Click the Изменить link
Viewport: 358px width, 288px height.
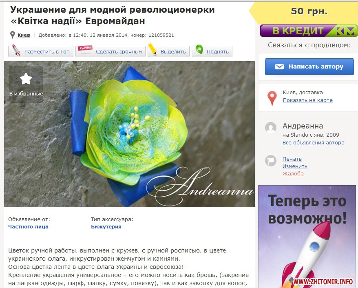[295, 166]
